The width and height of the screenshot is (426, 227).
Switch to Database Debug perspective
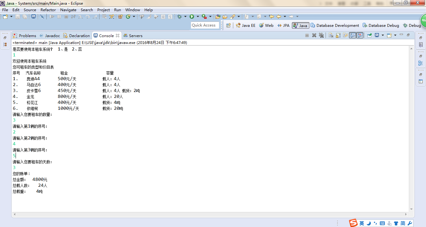381,26
